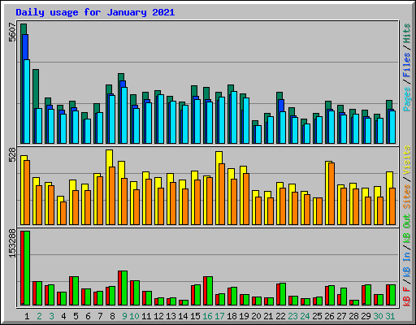
Task: Select day 27 on the x-axis
Action: pos(341,316)
